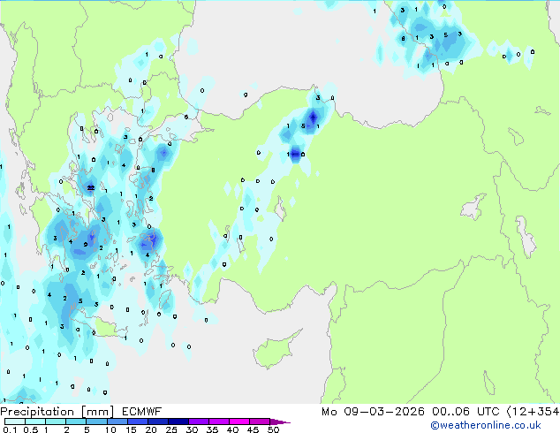The image size is (560, 433).
Task: Click the legend label '40'
Action: (232, 429)
